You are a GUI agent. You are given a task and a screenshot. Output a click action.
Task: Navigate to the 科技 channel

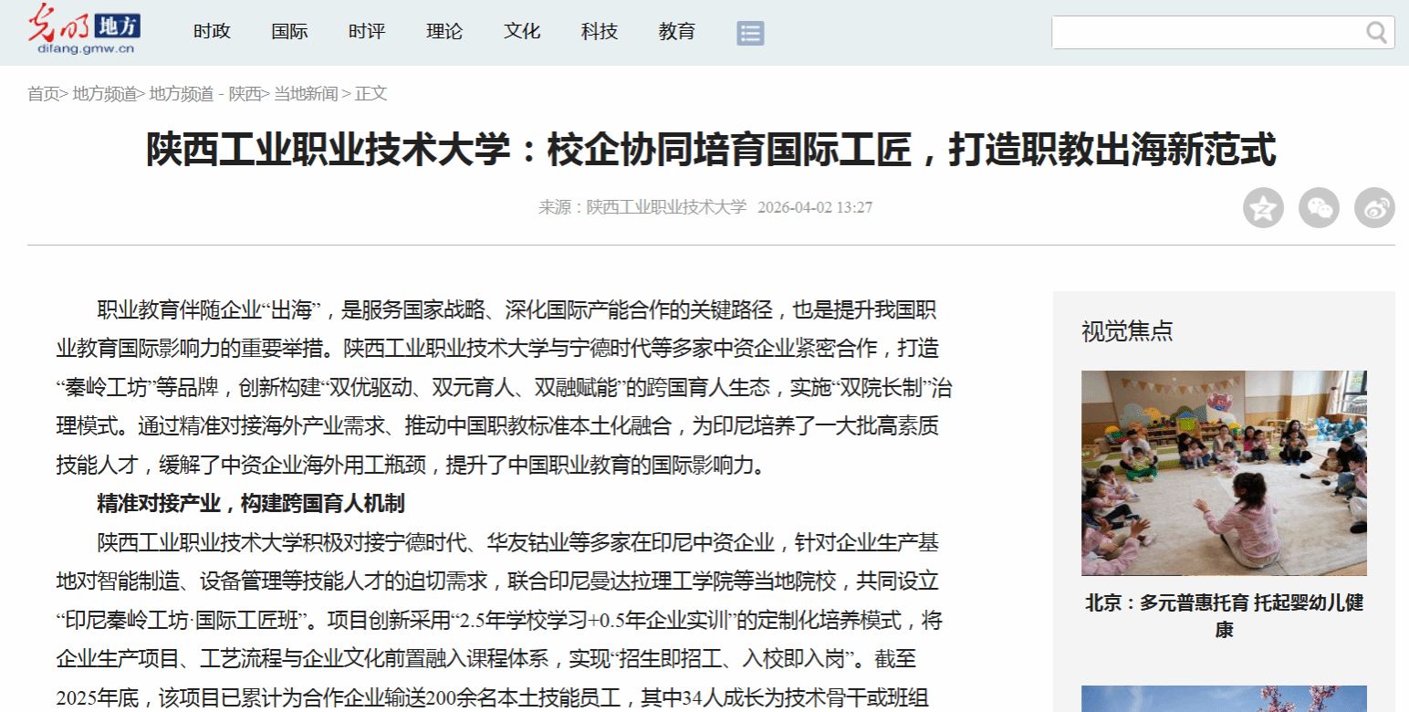(600, 32)
